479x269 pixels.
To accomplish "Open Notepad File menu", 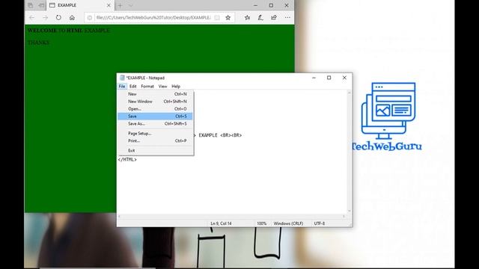I will 121,87.
